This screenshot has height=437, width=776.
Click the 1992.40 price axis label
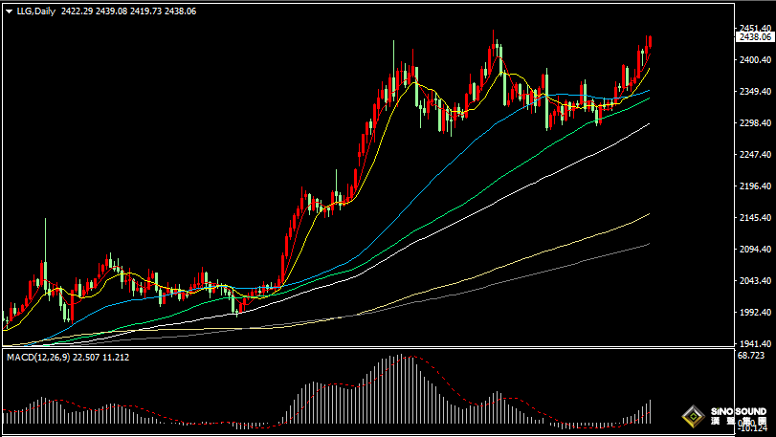753,313
